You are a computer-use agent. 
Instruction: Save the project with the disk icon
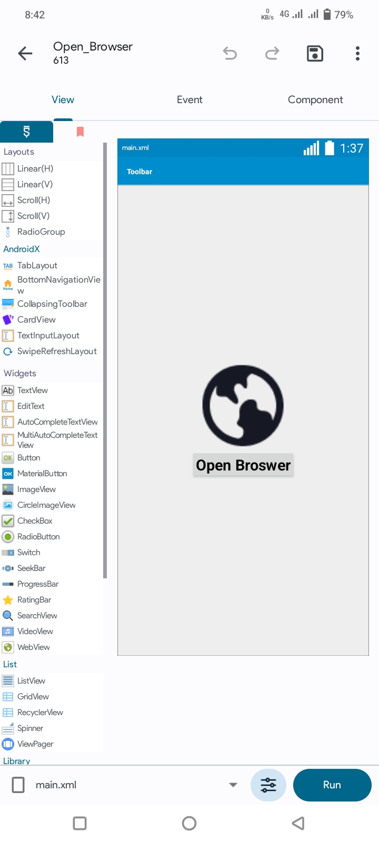[x=315, y=53]
